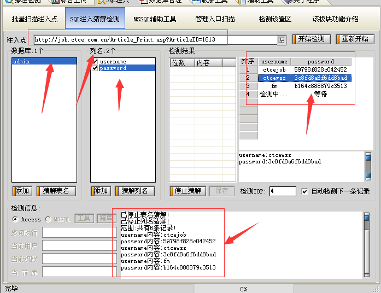The height and width of the screenshot is (293, 381).
Task: Toggle the password column checkbox
Action: pyautogui.click(x=95, y=68)
